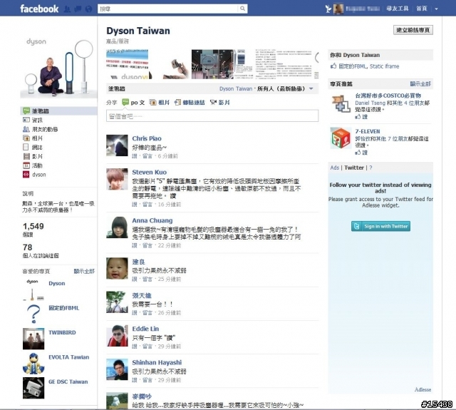Like Anna Chuang's post
Viewport: 456px width, 410px height.
pos(135,245)
